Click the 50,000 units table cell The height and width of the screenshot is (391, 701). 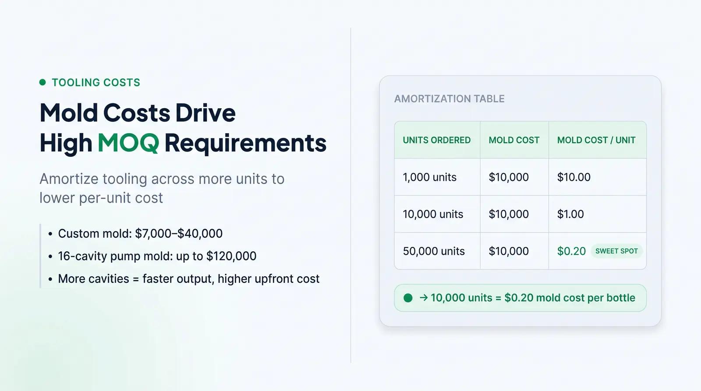click(437, 251)
